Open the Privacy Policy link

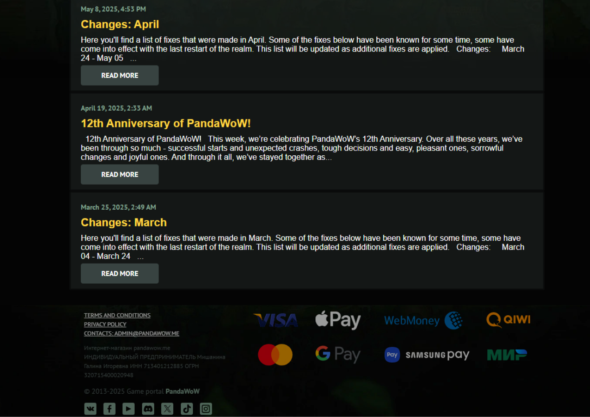(x=105, y=324)
